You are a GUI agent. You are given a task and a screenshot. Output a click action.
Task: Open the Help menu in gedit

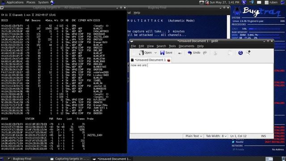[x=200, y=46]
